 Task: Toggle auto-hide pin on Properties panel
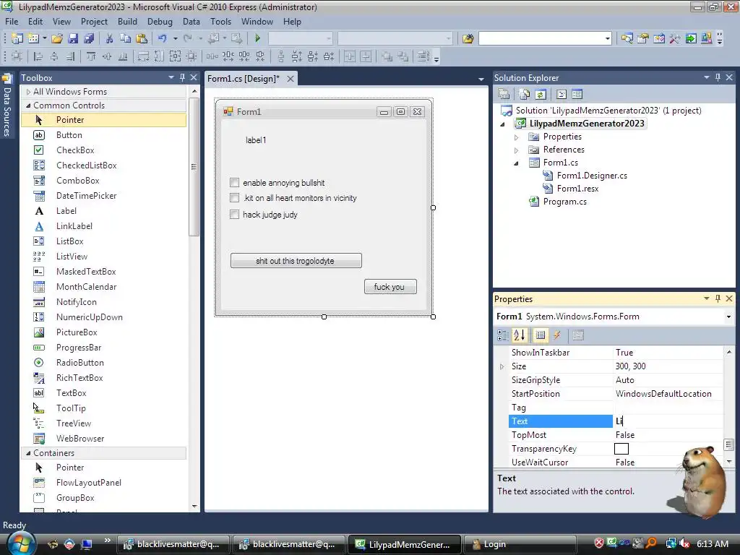(x=718, y=298)
